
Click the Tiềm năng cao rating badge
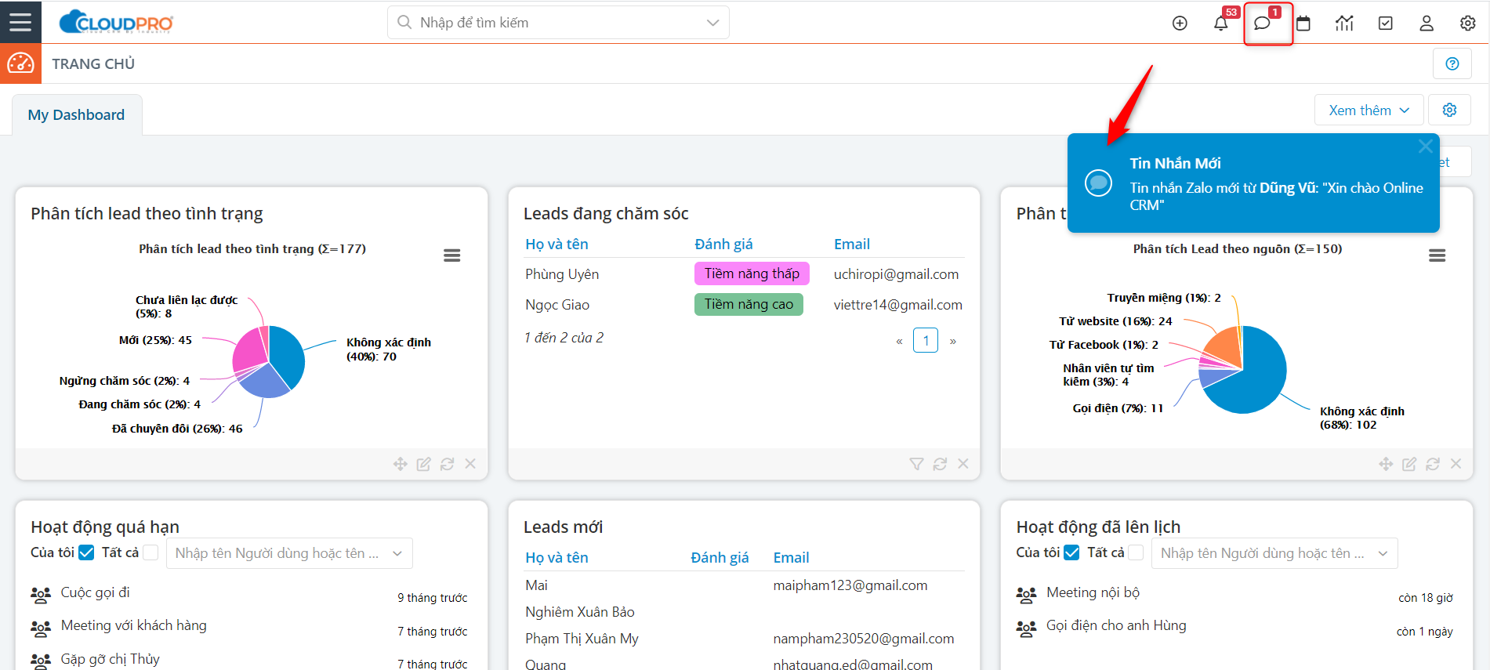click(x=749, y=304)
